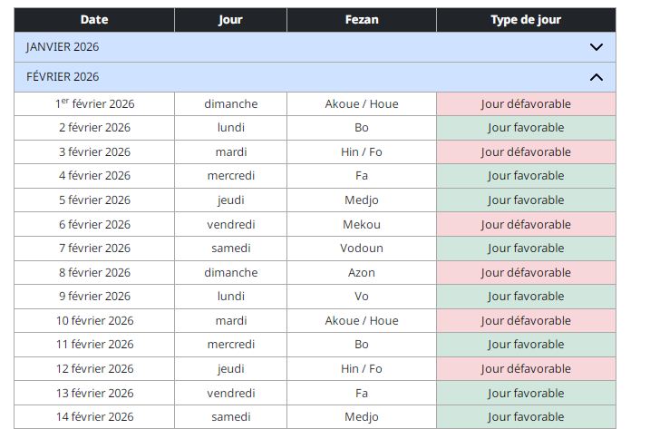Click Bo in the 2 février row

pos(362,128)
